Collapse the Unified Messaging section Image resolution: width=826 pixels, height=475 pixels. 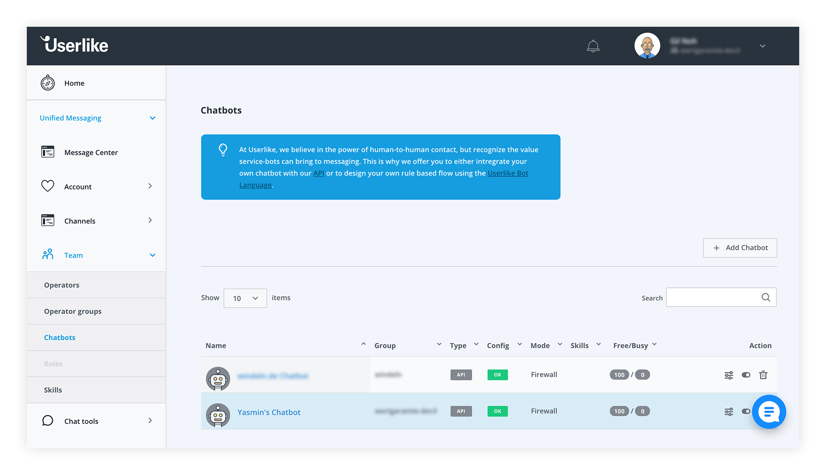[x=153, y=118]
